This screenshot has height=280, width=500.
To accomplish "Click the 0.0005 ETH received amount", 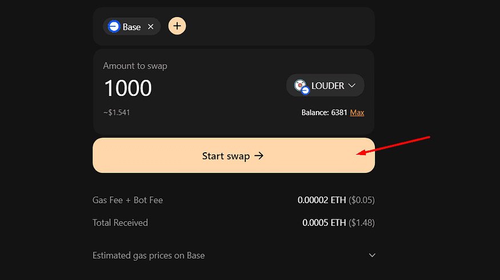I will (x=324, y=222).
